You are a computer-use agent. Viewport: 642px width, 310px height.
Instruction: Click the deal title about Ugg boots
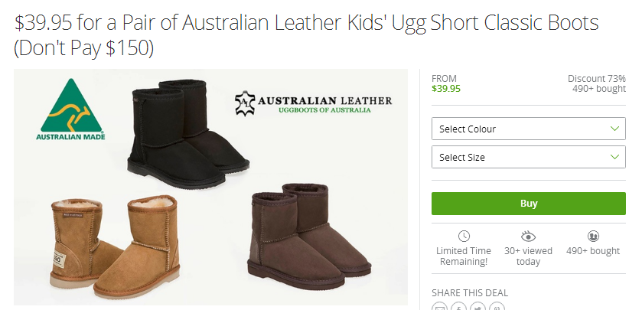(x=306, y=35)
